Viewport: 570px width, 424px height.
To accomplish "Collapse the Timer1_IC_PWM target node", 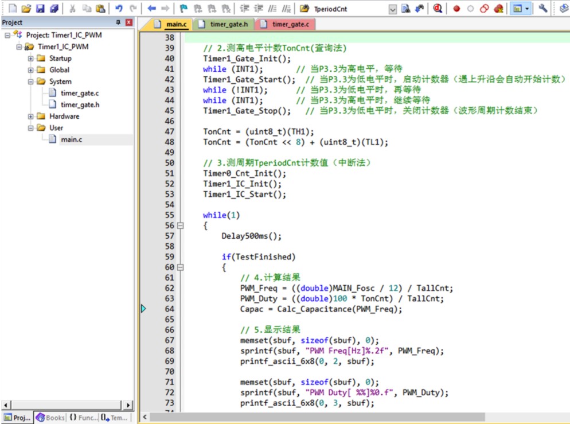I will tap(19, 47).
